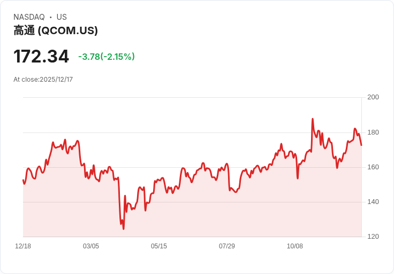Click the 200 price axis label
Viewport: 394px width, 274px height.
click(373, 97)
